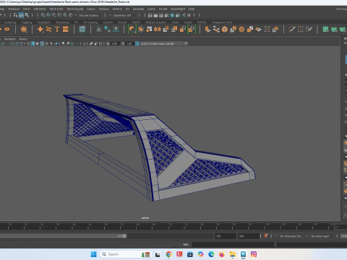Click the SVG shelf icon
The height and width of the screenshot is (260, 347).
66,30
